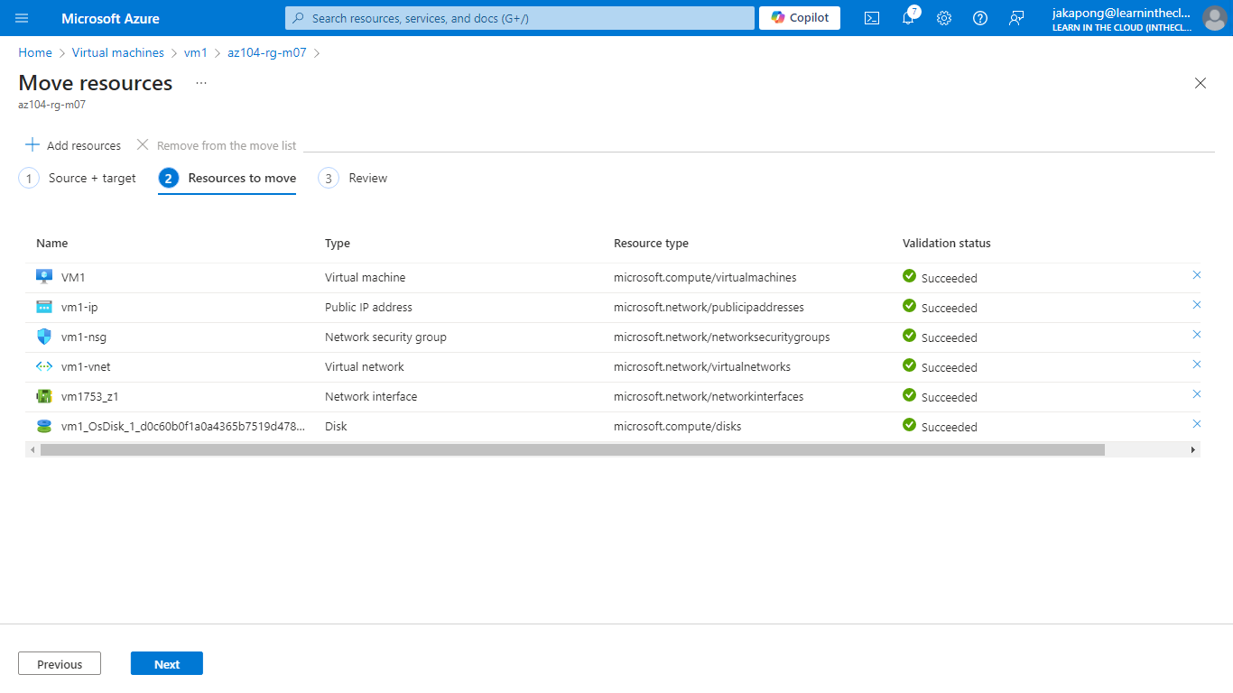Click the Resource type column header
Viewport: 1233px width, 693px height.
click(651, 244)
